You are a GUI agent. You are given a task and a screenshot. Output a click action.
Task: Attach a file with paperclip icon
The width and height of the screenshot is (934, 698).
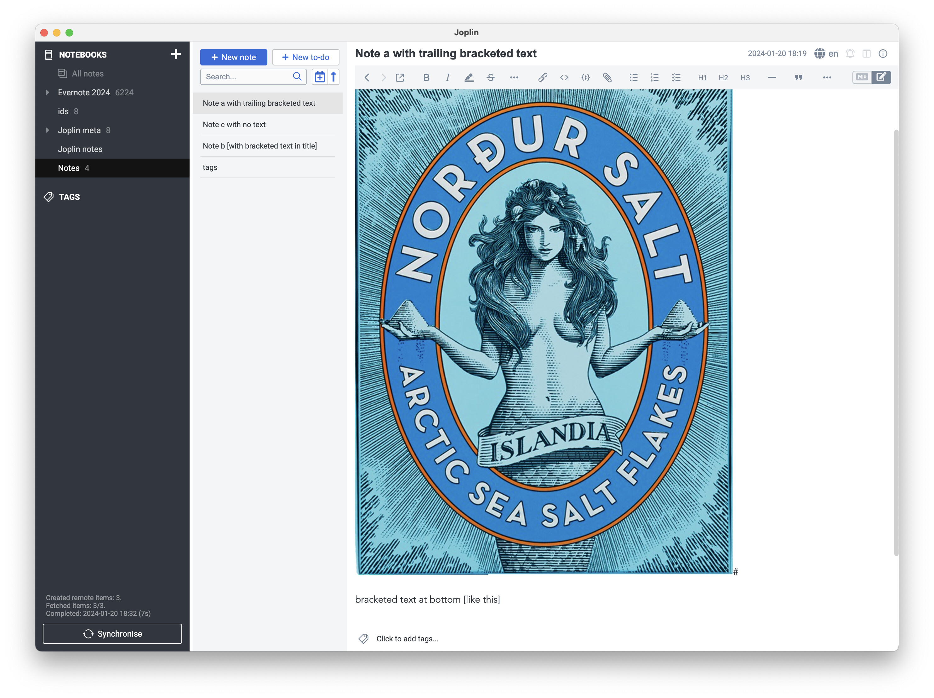pos(607,78)
